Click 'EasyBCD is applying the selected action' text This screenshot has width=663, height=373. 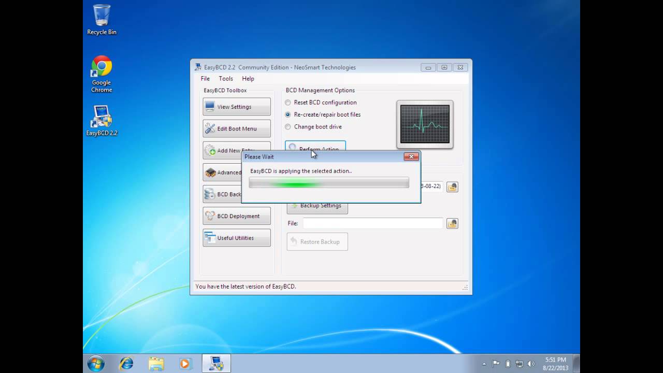pos(301,171)
